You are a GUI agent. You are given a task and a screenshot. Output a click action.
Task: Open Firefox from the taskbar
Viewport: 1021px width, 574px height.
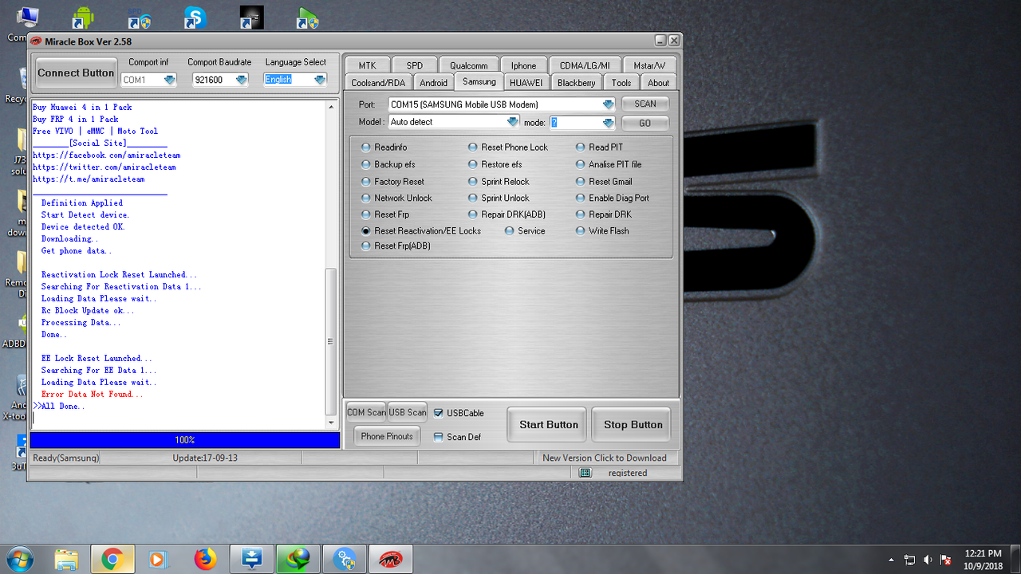coord(205,560)
